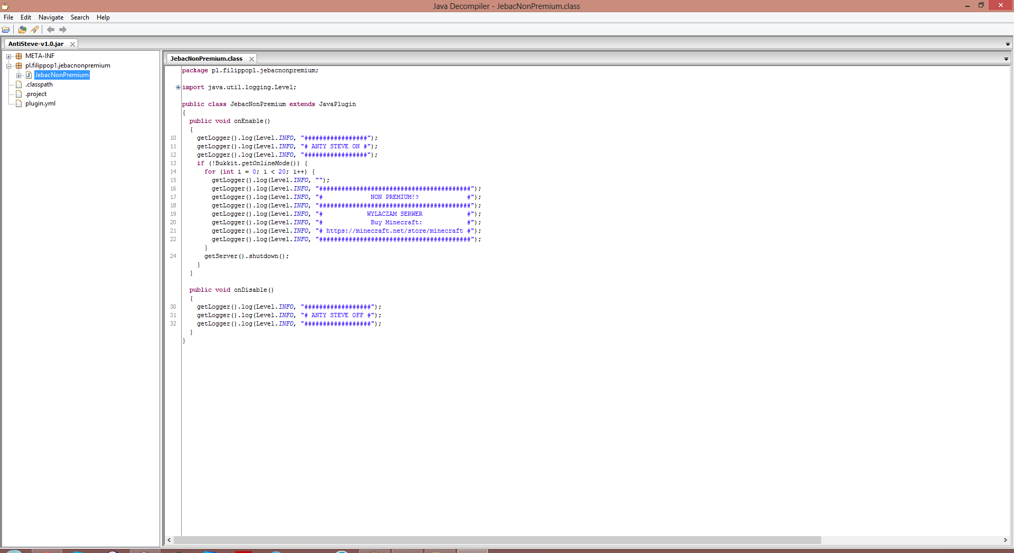The height and width of the screenshot is (553, 1014).
Task: Click the JebacNonPremium Java class icon
Action: tap(29, 75)
